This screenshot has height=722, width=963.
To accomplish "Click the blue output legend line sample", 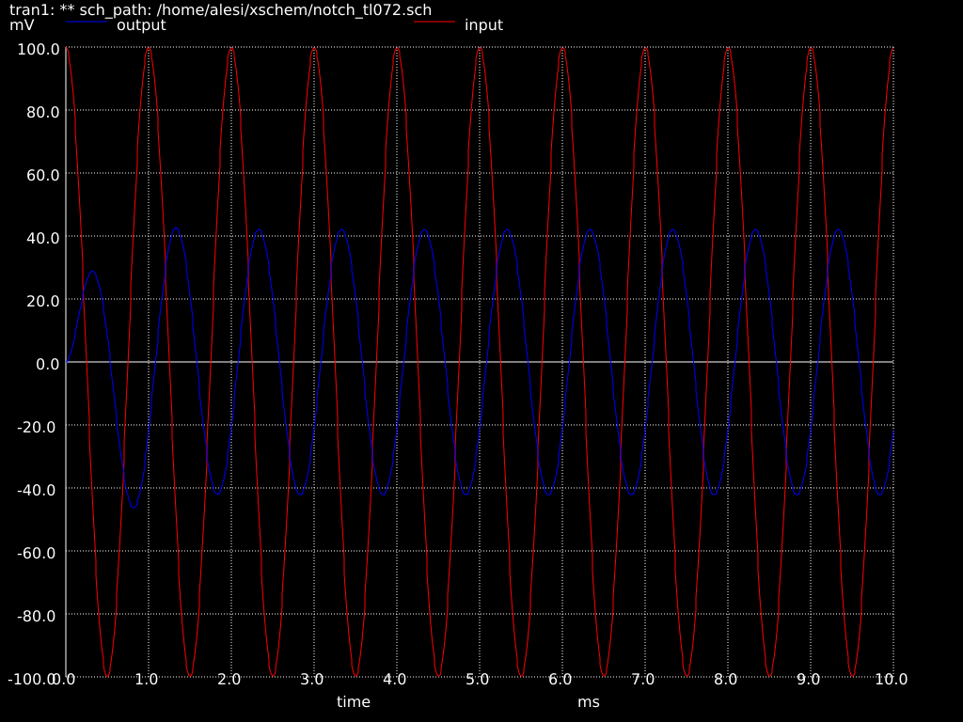I will click(86, 23).
